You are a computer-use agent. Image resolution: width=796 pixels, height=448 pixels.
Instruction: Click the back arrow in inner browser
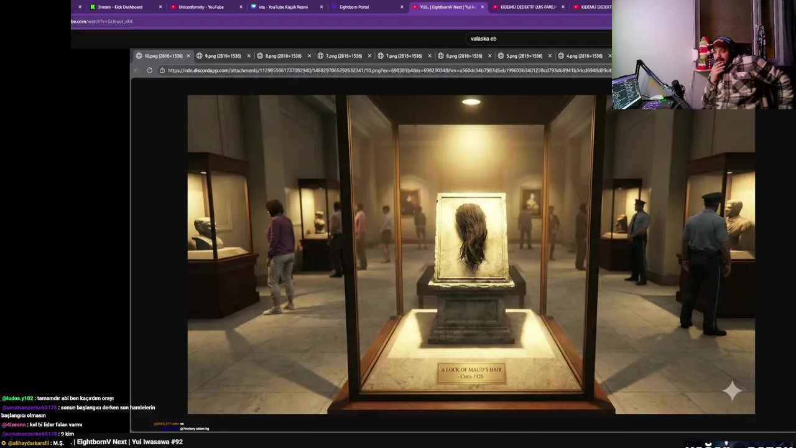137,70
